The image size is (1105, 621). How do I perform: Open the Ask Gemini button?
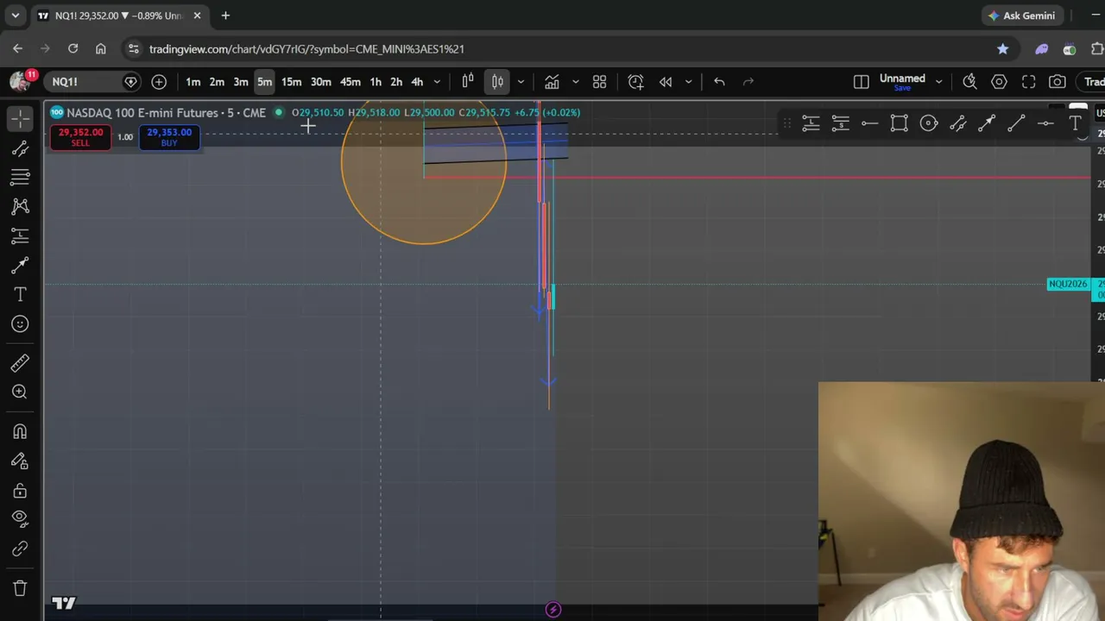pyautogui.click(x=1022, y=16)
